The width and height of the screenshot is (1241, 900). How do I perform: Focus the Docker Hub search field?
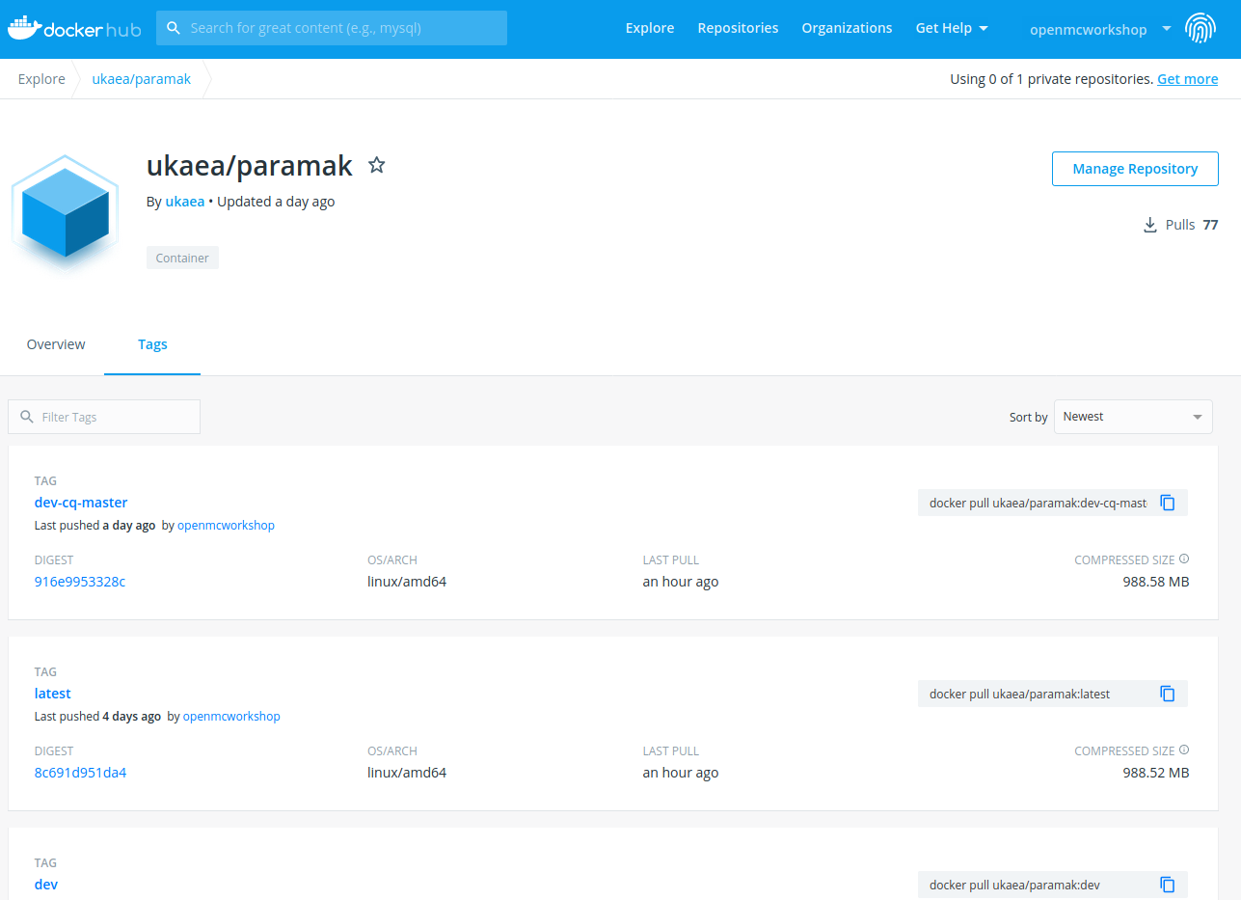(x=332, y=28)
